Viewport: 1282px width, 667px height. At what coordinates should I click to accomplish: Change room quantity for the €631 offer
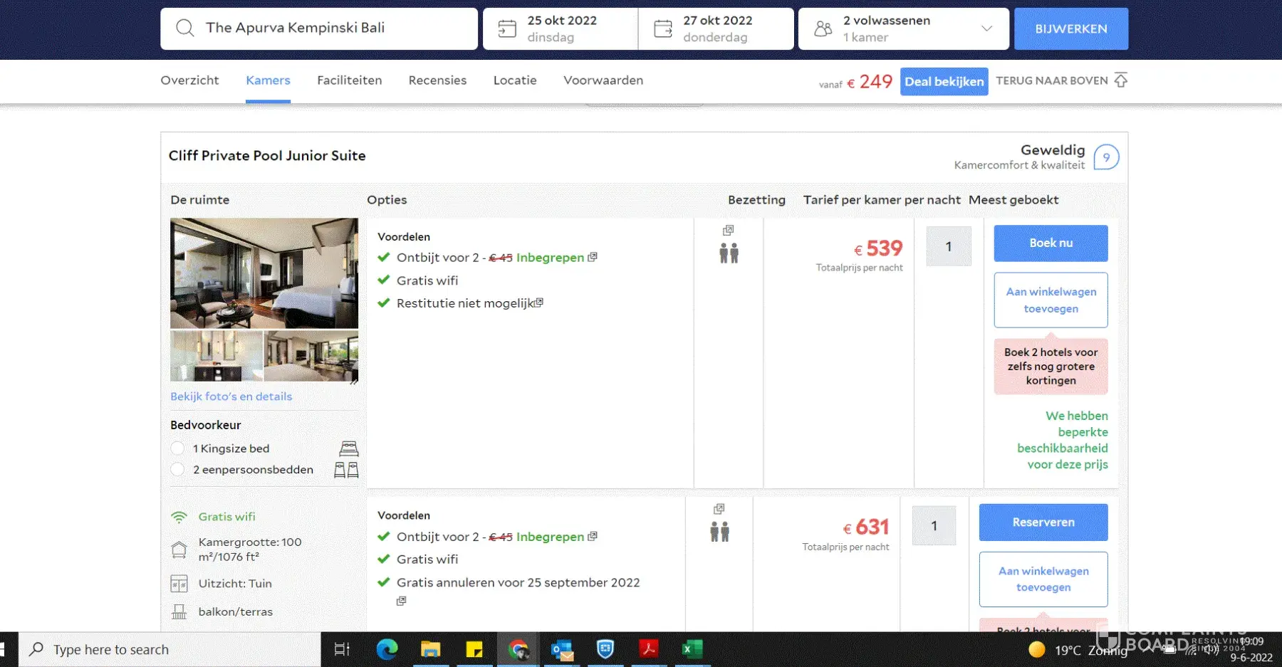934,525
